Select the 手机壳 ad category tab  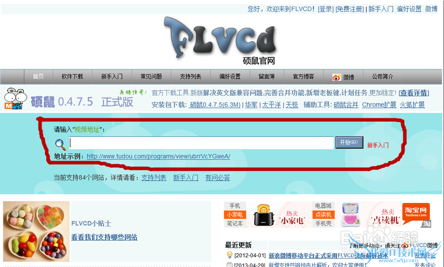pyautogui.click(x=323, y=223)
